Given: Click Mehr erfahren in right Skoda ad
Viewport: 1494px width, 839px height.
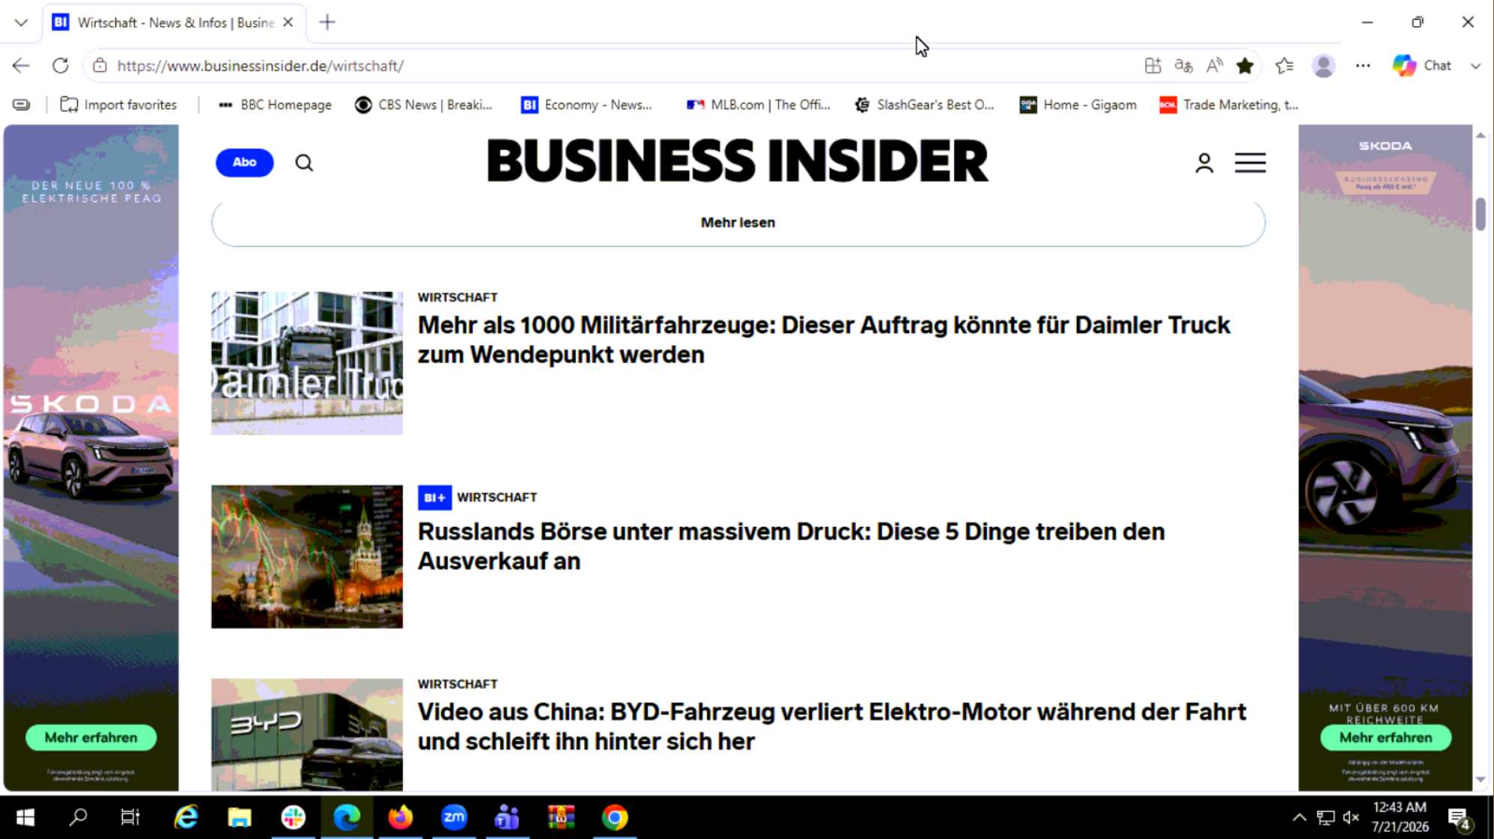Looking at the screenshot, I should [1385, 737].
